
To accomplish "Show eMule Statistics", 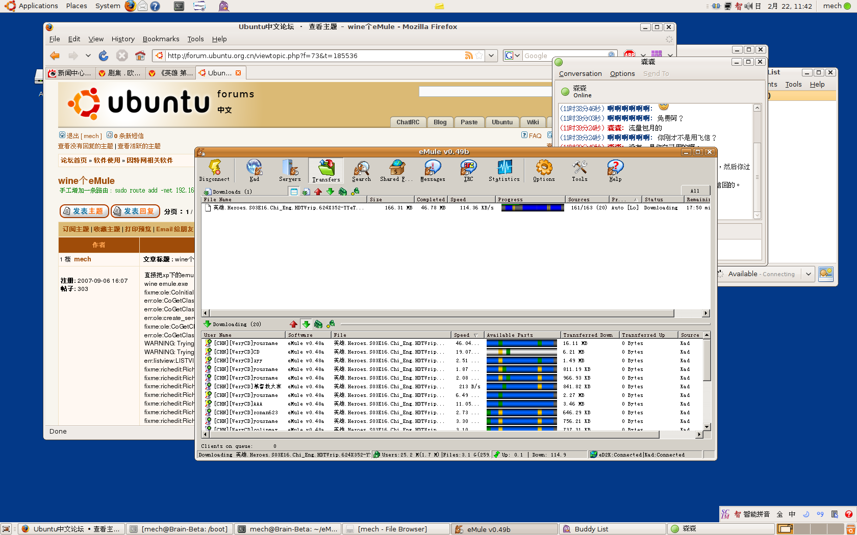I will click(504, 171).
